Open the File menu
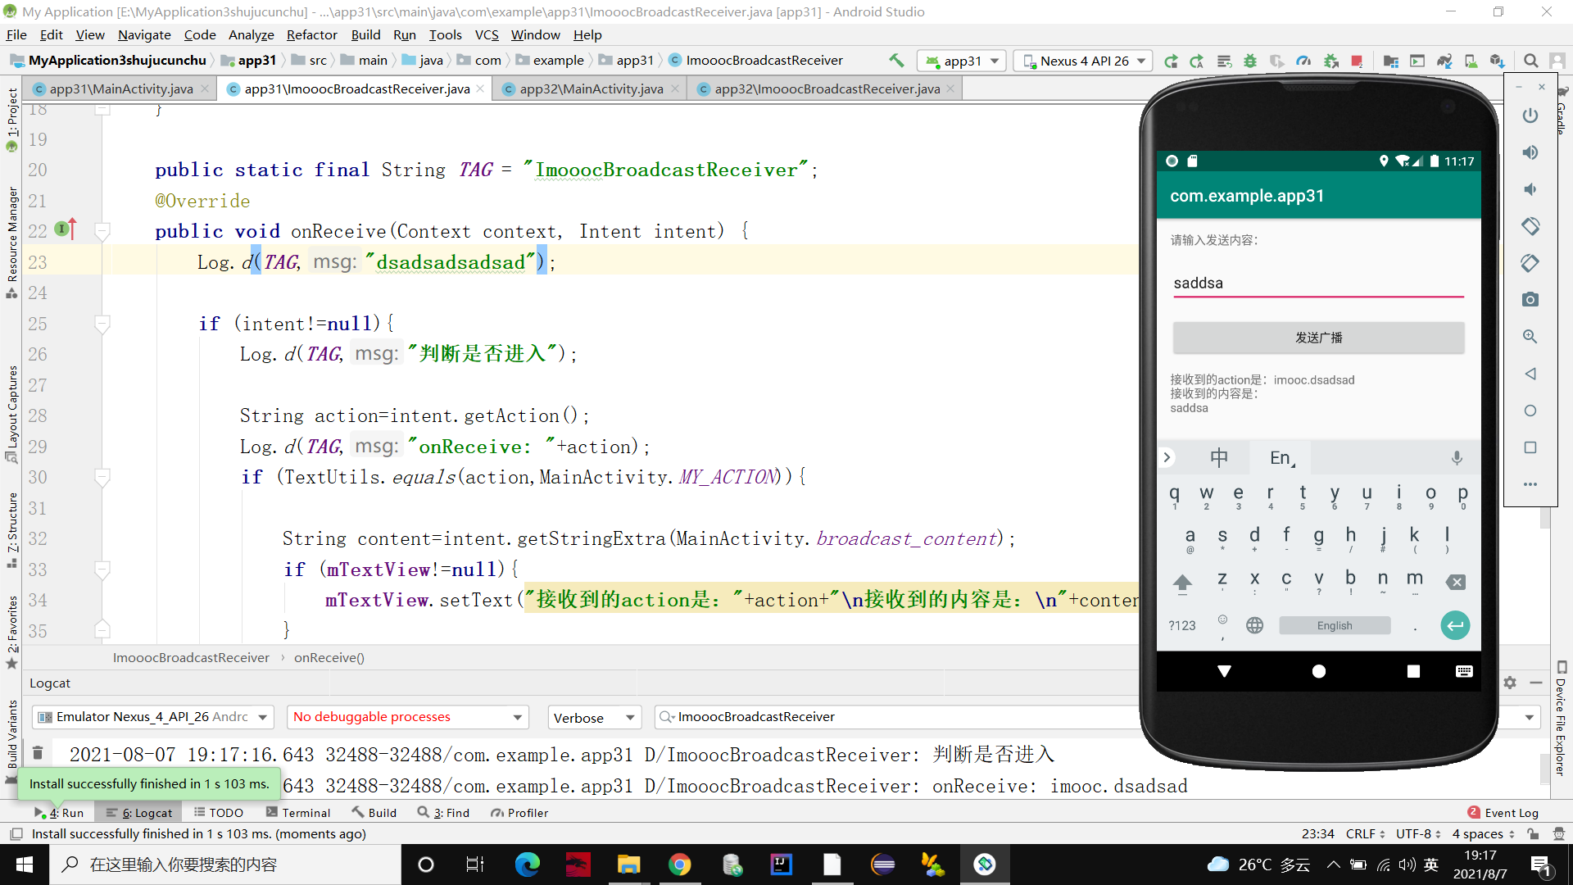 click(x=16, y=34)
